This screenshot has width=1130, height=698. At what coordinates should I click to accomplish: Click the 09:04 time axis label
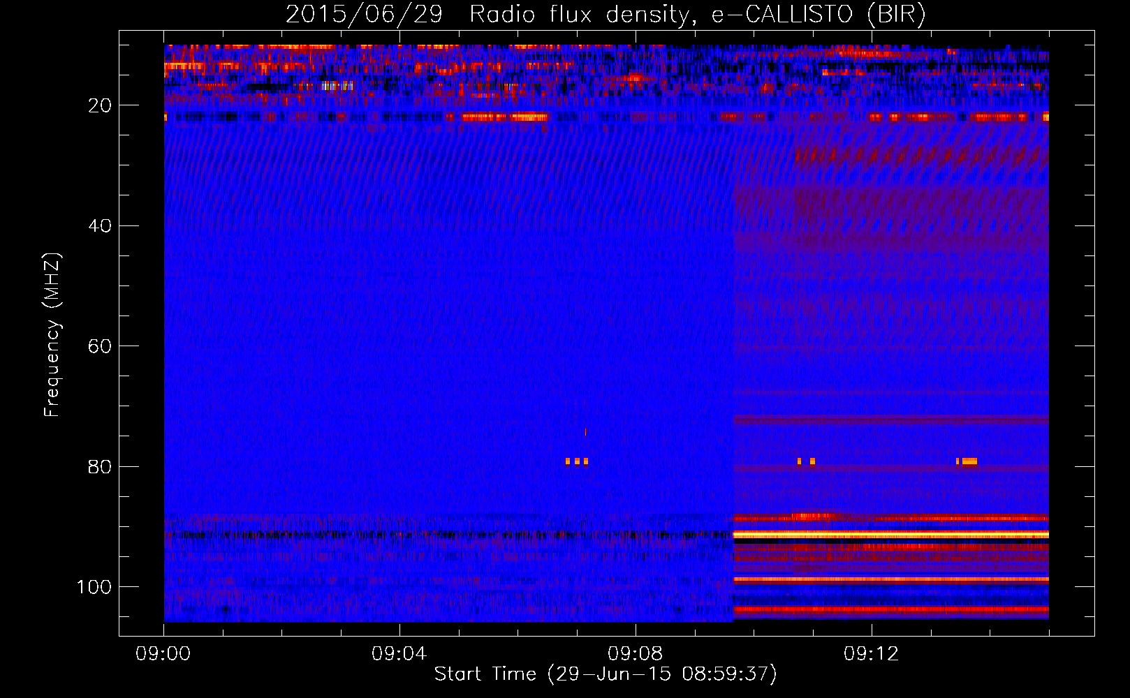399,654
